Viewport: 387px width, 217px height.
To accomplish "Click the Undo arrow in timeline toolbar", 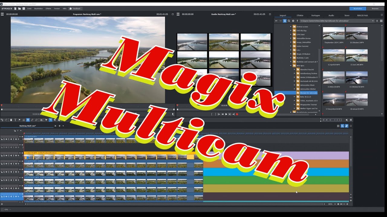I will point(2,120).
